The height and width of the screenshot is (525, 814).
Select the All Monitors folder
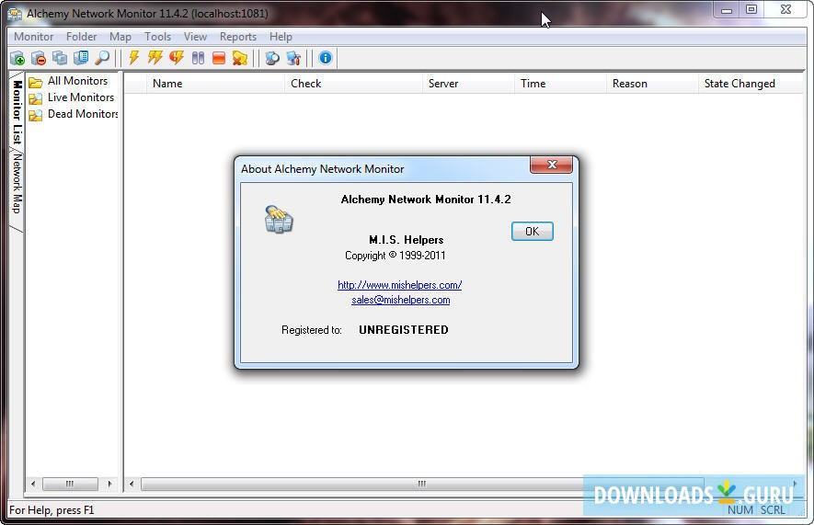[x=69, y=81]
